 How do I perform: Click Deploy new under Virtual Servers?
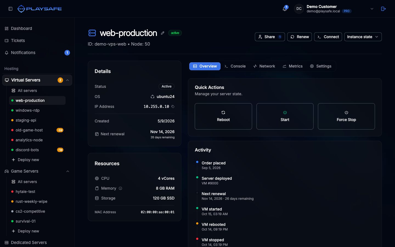pos(37,160)
